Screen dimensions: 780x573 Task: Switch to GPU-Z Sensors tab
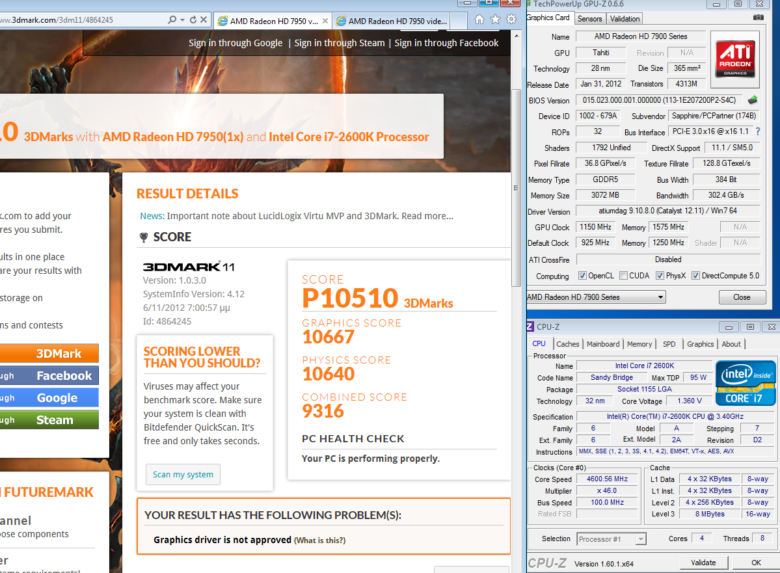click(x=589, y=18)
